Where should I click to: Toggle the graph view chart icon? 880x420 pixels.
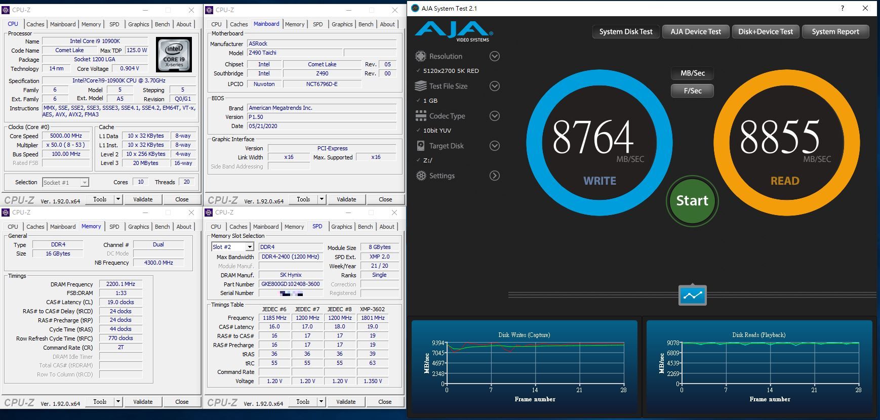[x=692, y=295]
